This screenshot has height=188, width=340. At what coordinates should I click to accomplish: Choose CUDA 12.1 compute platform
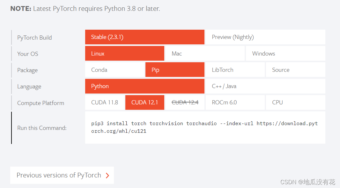pos(144,102)
